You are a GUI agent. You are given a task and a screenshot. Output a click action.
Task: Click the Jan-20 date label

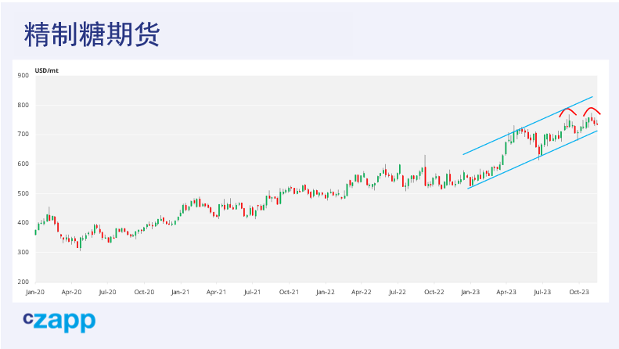tap(35, 292)
